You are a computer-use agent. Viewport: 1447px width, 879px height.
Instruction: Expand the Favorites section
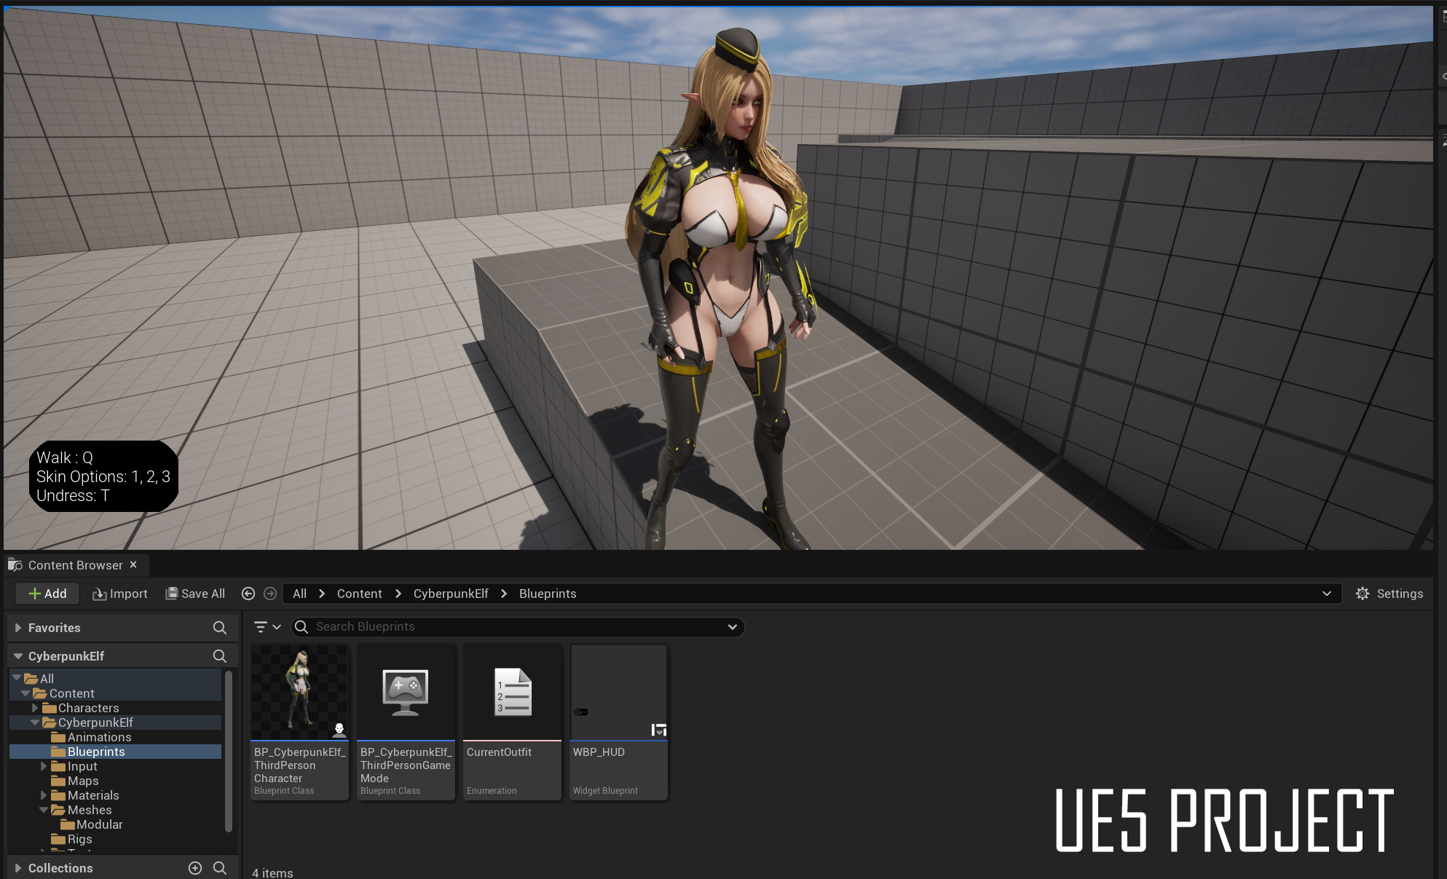click(18, 628)
